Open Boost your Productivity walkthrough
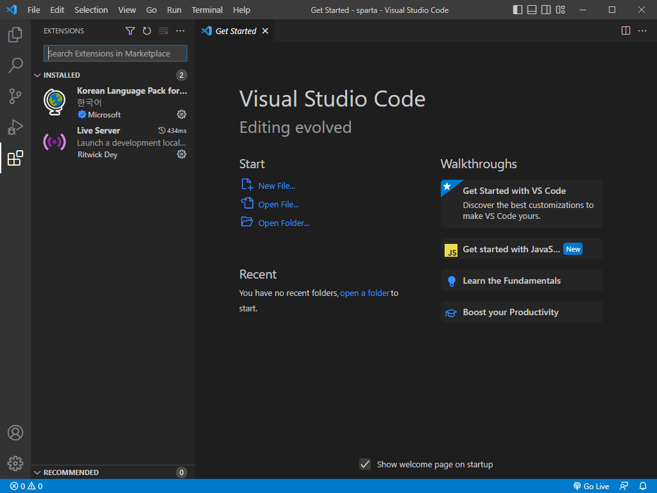The image size is (657, 493). point(522,312)
